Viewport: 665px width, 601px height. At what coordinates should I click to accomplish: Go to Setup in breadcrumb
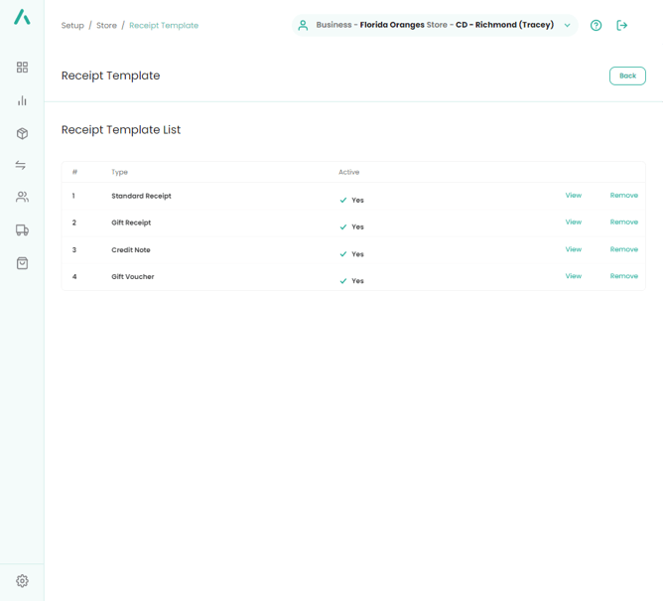click(x=72, y=26)
